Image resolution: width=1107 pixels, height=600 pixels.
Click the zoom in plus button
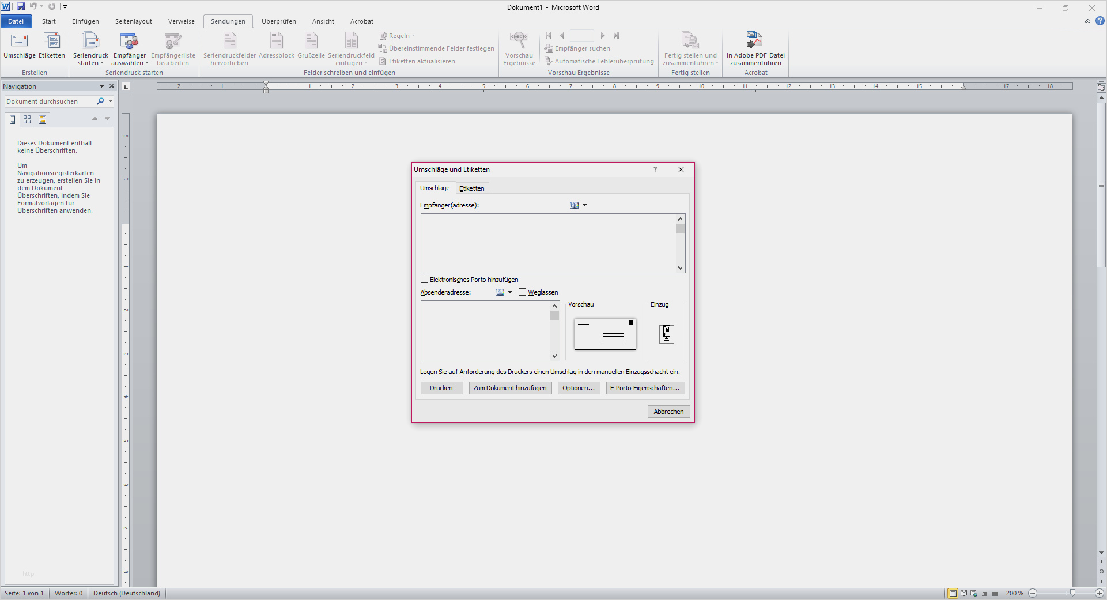tap(1100, 593)
